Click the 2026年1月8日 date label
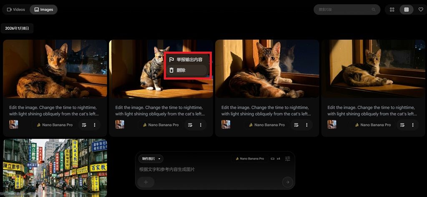This screenshot has width=427, height=197. point(17,28)
